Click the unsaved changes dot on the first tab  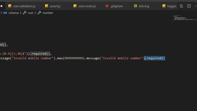[x=1, y=6]
